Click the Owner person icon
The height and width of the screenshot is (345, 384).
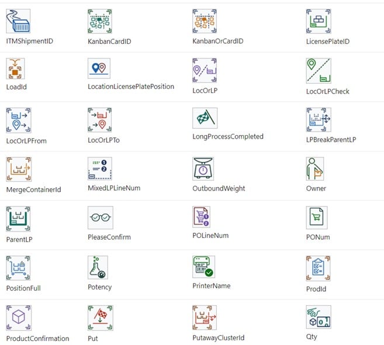click(315, 169)
